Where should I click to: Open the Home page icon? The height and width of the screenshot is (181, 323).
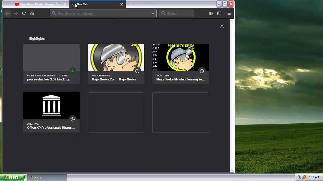(x=32, y=13)
